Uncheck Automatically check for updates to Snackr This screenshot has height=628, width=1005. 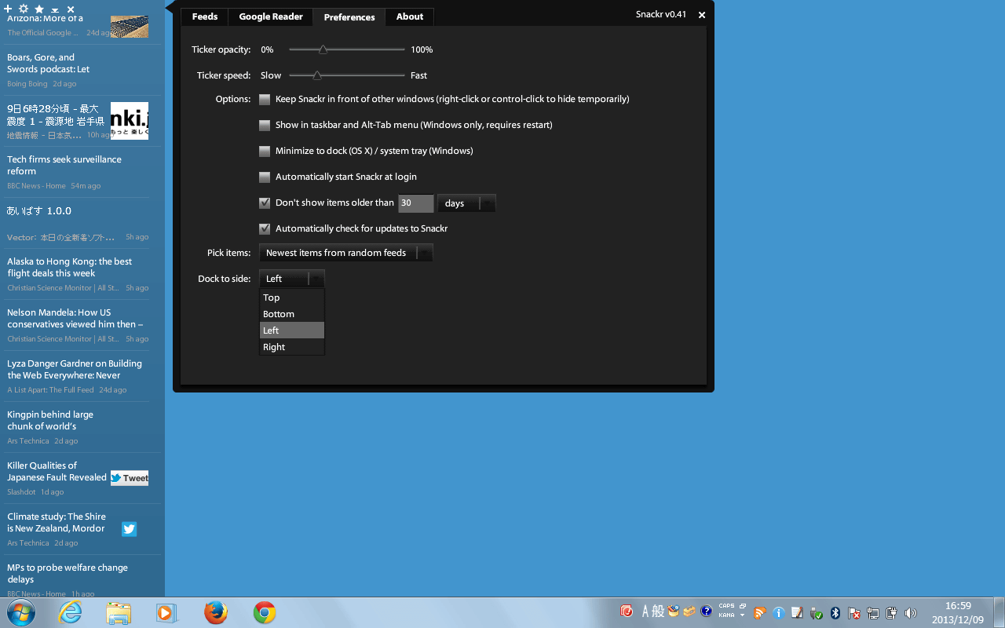coord(265,229)
